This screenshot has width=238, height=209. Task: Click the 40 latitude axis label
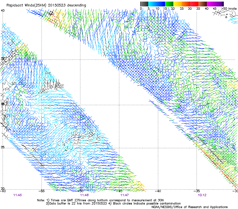(x=3, y=11)
